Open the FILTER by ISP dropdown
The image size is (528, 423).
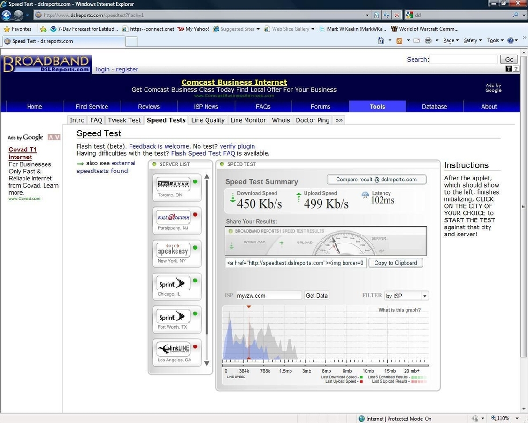(x=425, y=296)
